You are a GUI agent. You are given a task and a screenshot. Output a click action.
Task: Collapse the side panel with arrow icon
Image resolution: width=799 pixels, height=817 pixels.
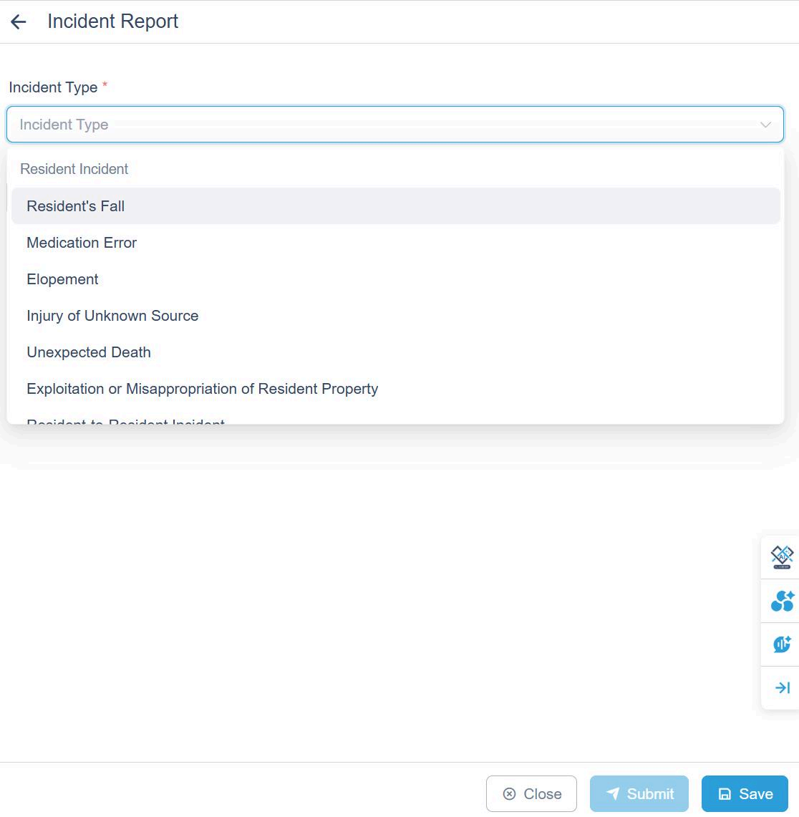click(782, 688)
